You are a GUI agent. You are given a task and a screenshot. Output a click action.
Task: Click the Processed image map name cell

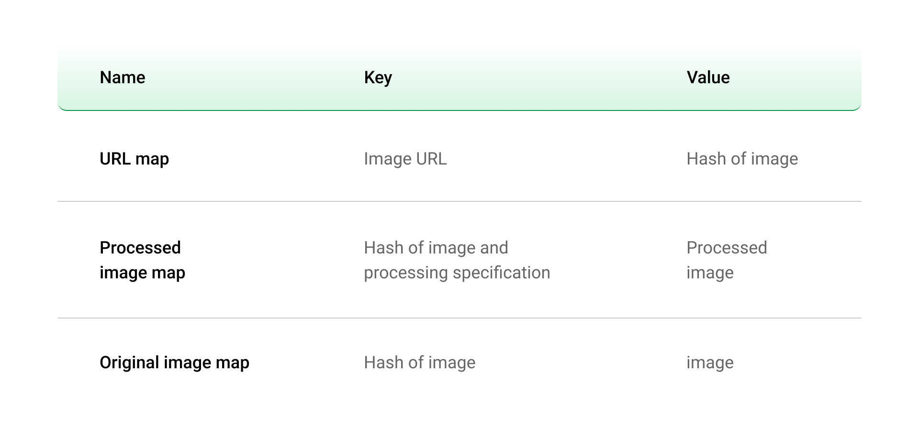142,260
